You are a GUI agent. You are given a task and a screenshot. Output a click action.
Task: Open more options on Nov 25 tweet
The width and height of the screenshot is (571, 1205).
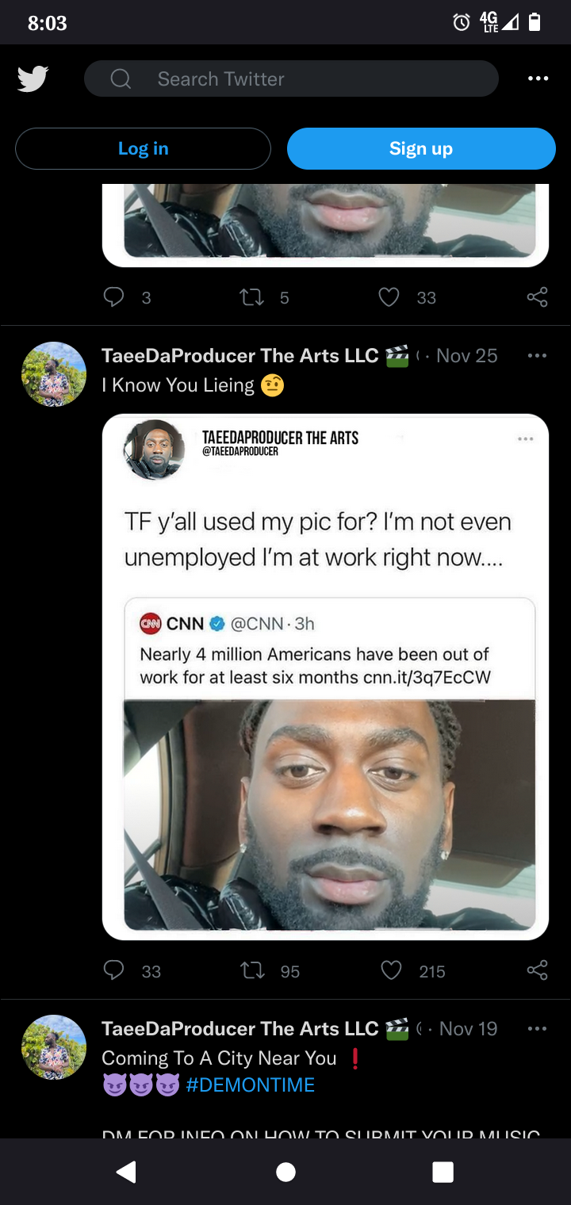[537, 356]
